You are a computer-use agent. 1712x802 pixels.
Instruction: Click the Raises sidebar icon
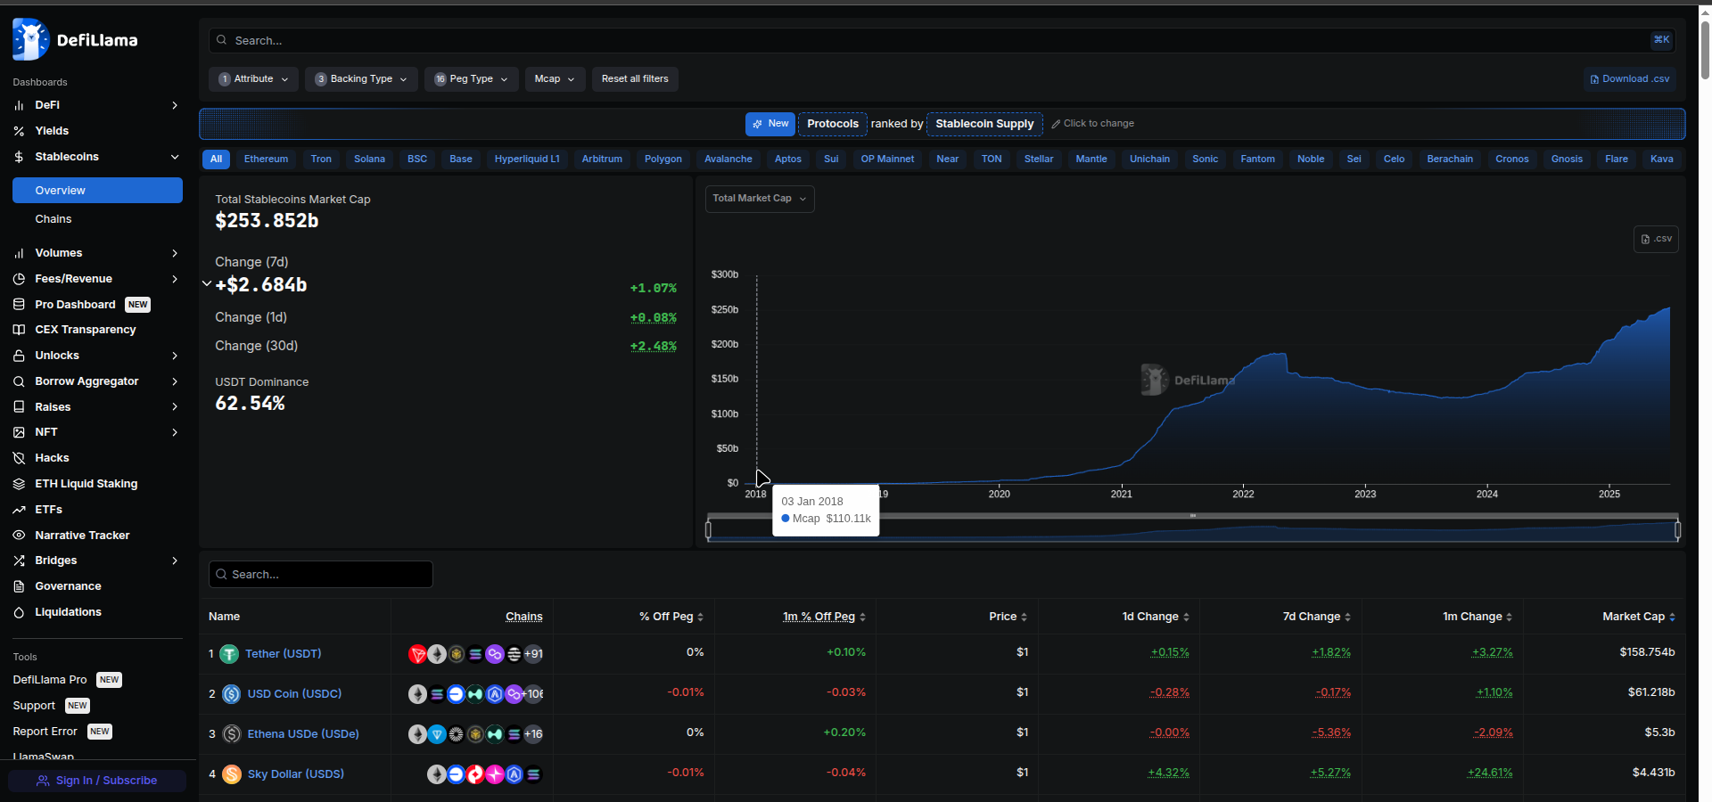click(x=19, y=407)
